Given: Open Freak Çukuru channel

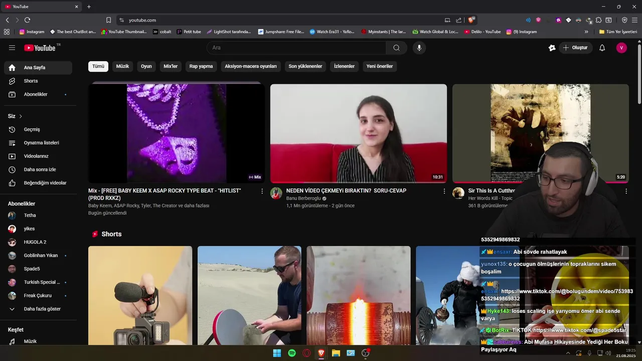Looking at the screenshot, I should coord(38,295).
